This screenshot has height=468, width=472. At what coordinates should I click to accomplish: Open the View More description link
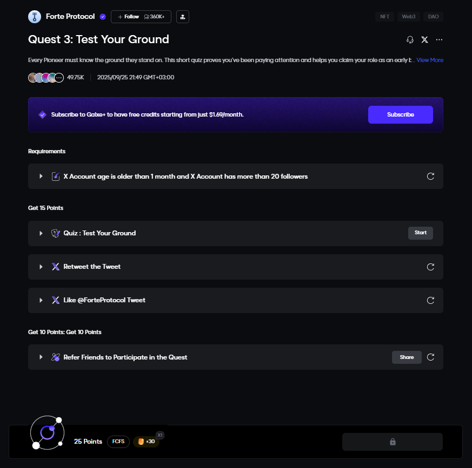pos(430,60)
